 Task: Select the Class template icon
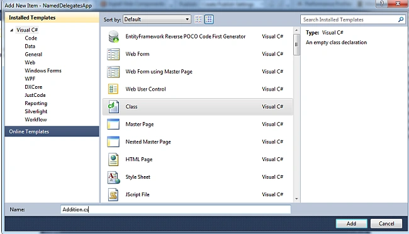point(113,107)
